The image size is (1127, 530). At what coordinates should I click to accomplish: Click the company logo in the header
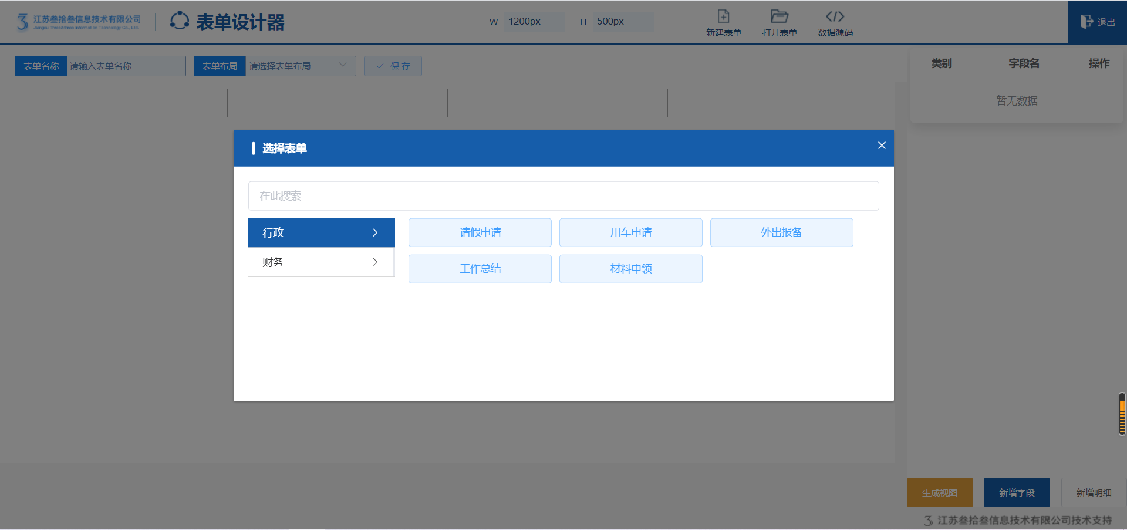[x=79, y=22]
